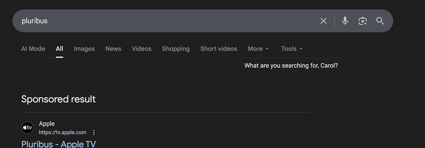This screenshot has height=148, width=425.
Task: Click the Apple TV favicon logo
Action: 27,128
